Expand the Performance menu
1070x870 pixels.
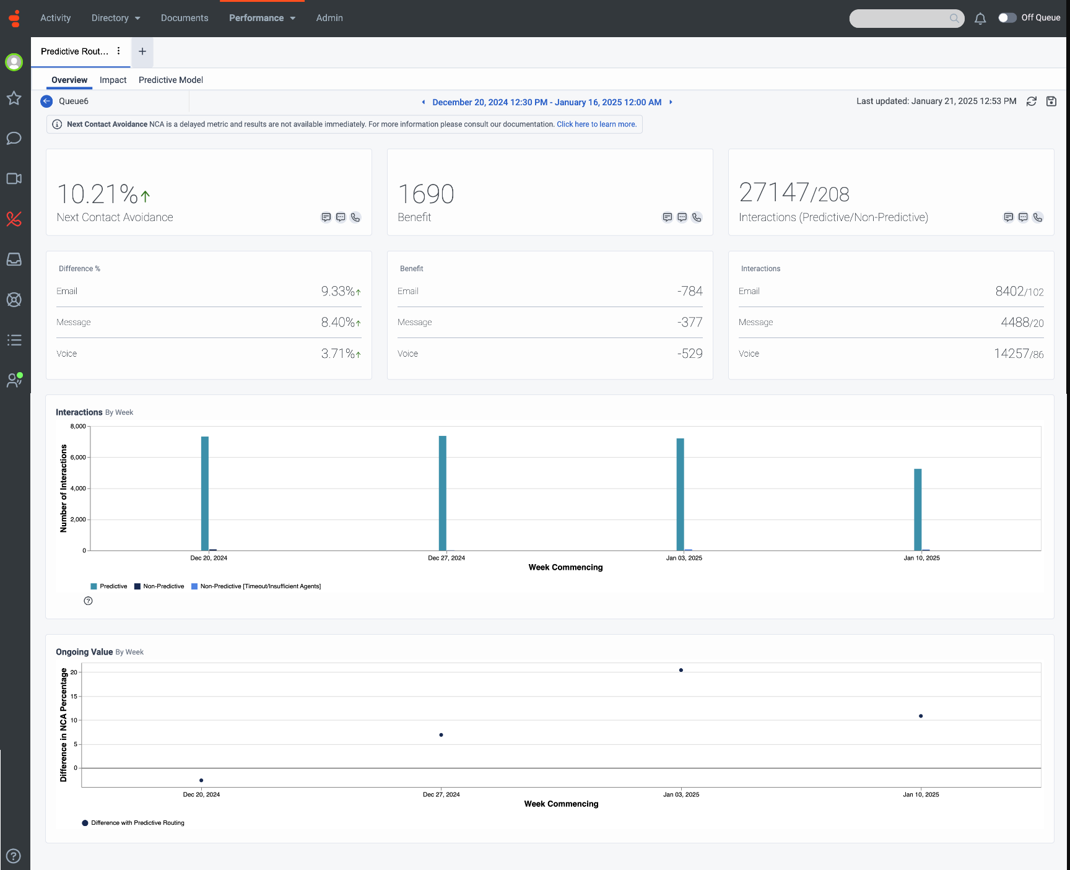262,18
